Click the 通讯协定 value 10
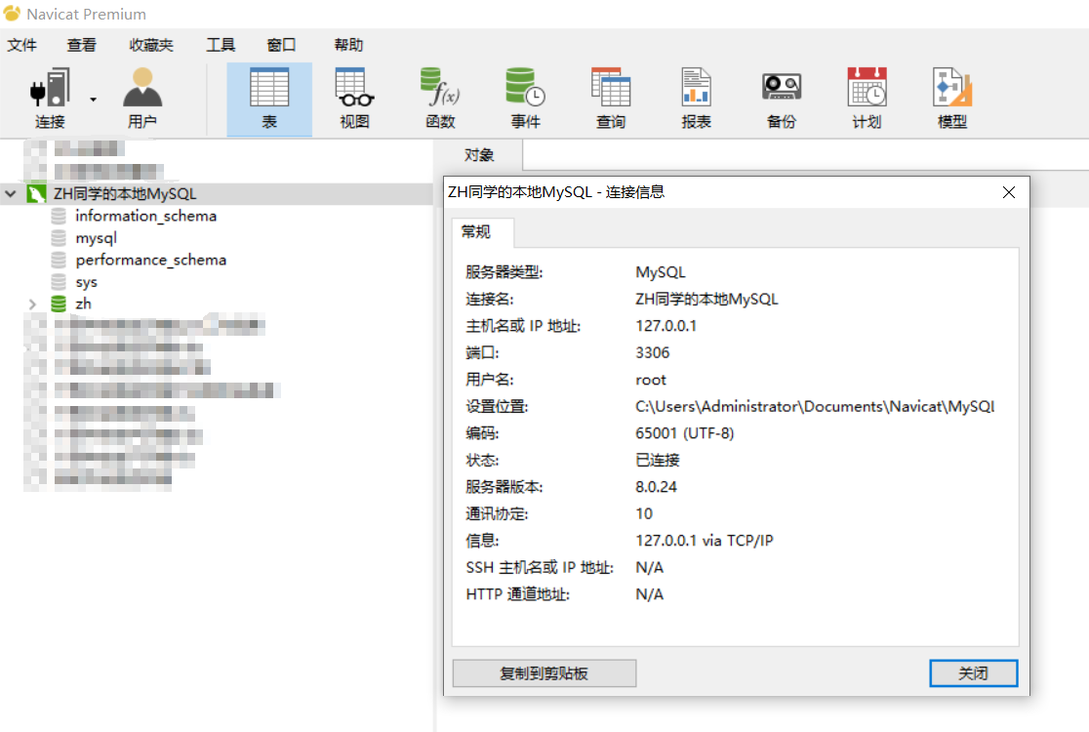Image resolution: width=1089 pixels, height=732 pixels. point(644,514)
